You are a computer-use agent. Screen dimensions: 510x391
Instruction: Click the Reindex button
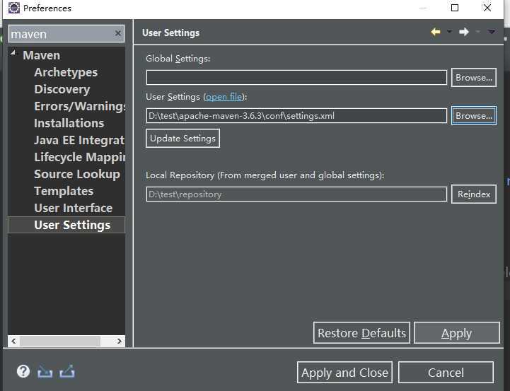coord(474,194)
